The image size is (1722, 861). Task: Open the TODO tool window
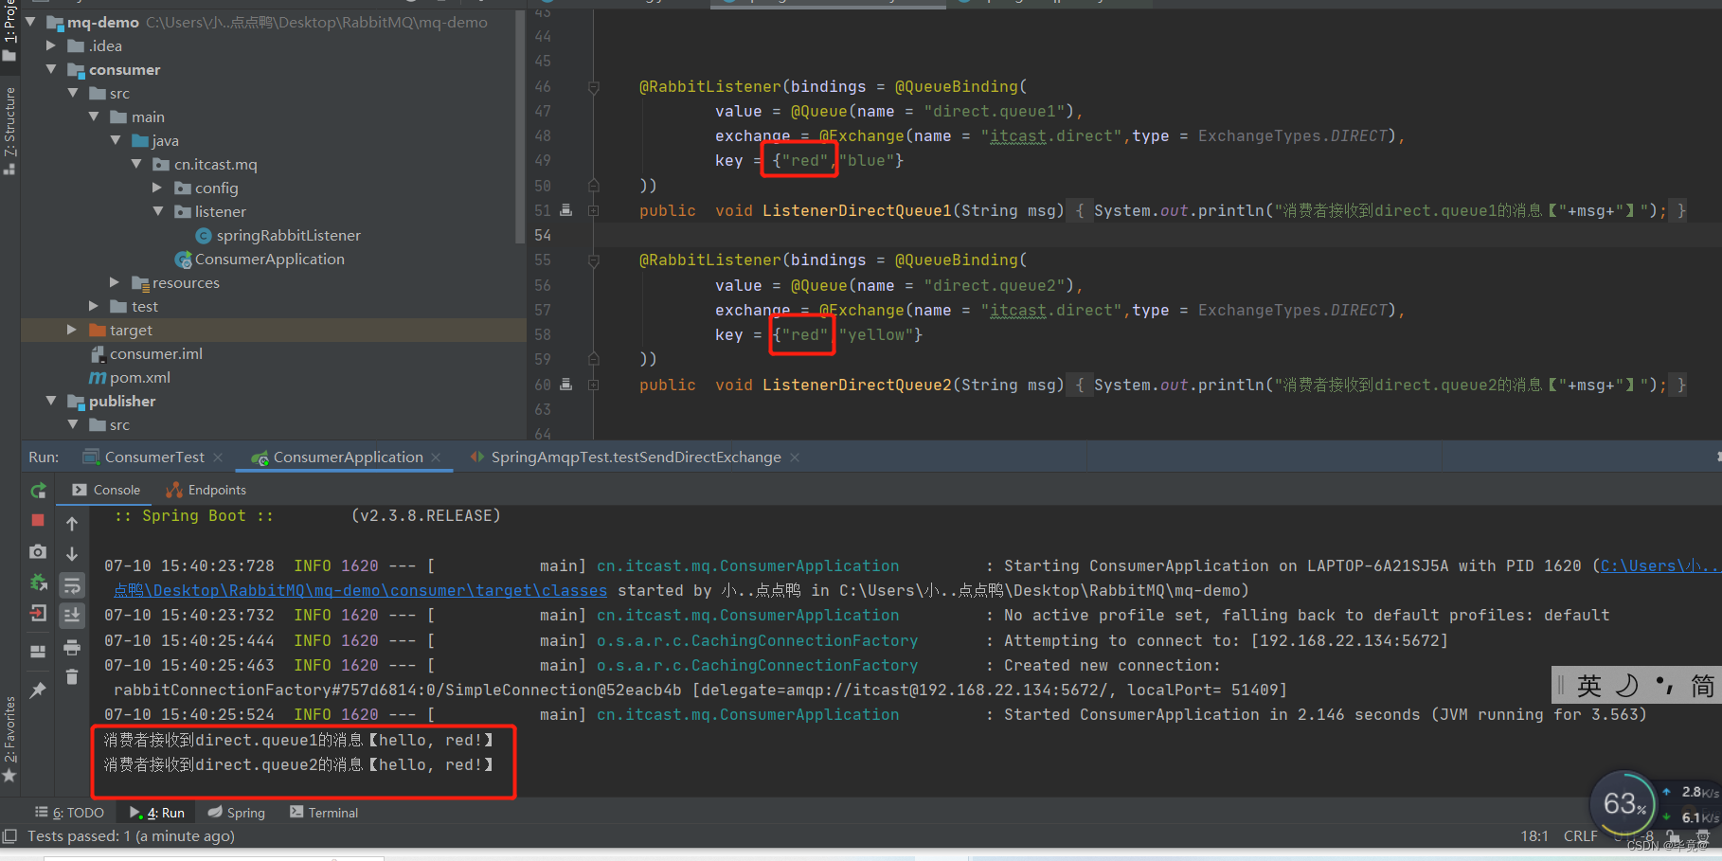[x=70, y=813]
